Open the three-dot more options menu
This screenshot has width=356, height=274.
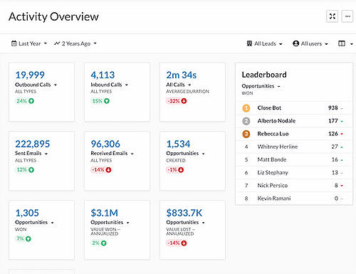(347, 16)
